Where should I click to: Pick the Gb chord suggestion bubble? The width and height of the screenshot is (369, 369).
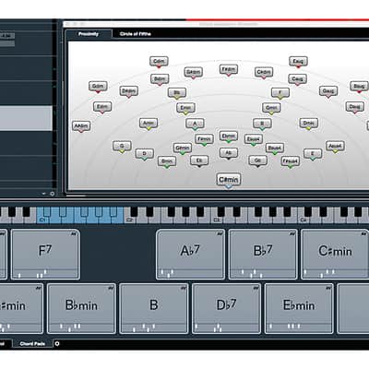(257, 161)
